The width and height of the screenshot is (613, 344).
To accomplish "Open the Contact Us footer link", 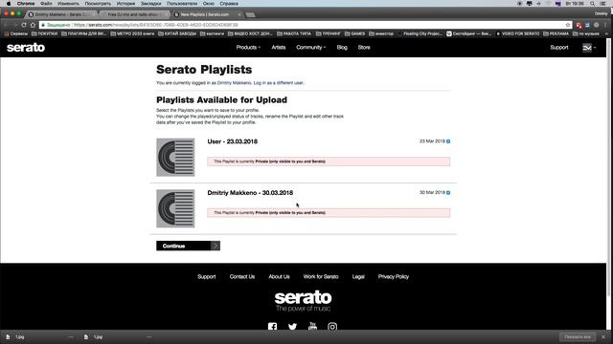I will (x=242, y=276).
